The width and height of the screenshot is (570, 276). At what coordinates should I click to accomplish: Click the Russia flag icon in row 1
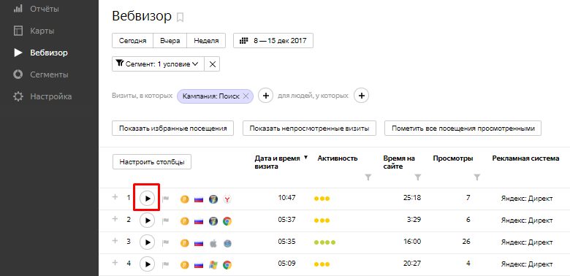(199, 199)
